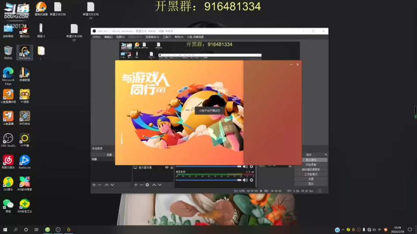
Task: Click the remove scene minus button in OBS
Action: [x=100, y=185]
